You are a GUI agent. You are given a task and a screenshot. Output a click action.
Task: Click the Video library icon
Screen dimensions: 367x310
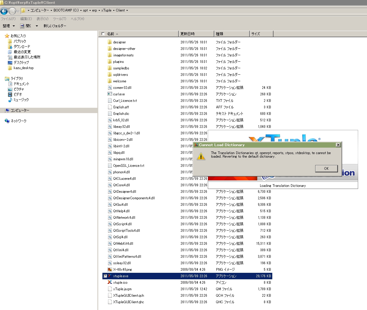10,94
